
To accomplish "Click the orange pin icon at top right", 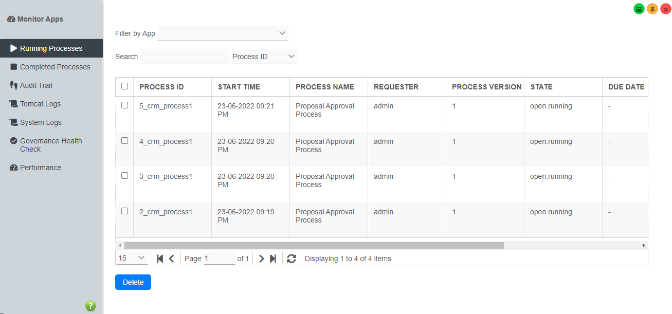I will tap(652, 9).
